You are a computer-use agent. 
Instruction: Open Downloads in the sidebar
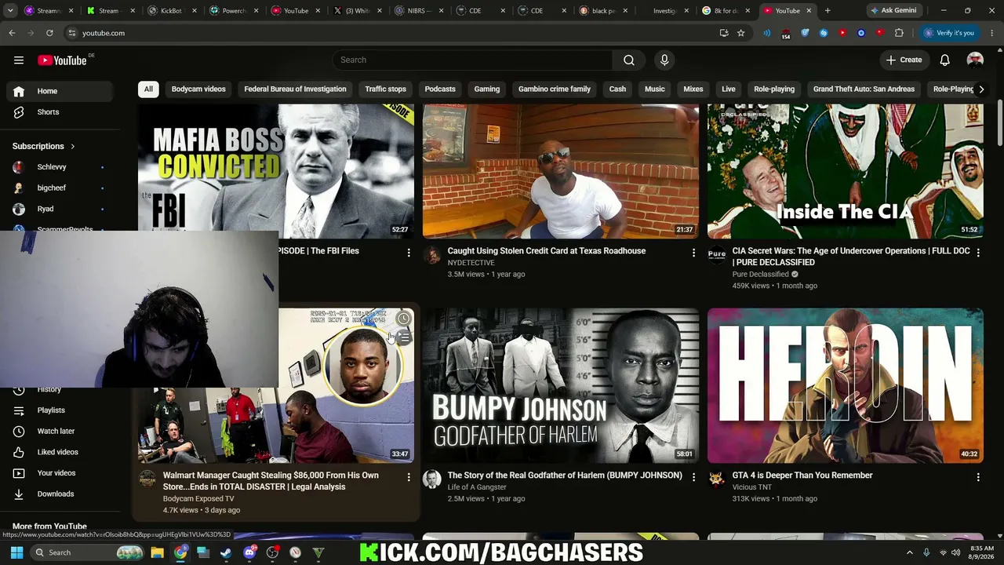(x=60, y=494)
